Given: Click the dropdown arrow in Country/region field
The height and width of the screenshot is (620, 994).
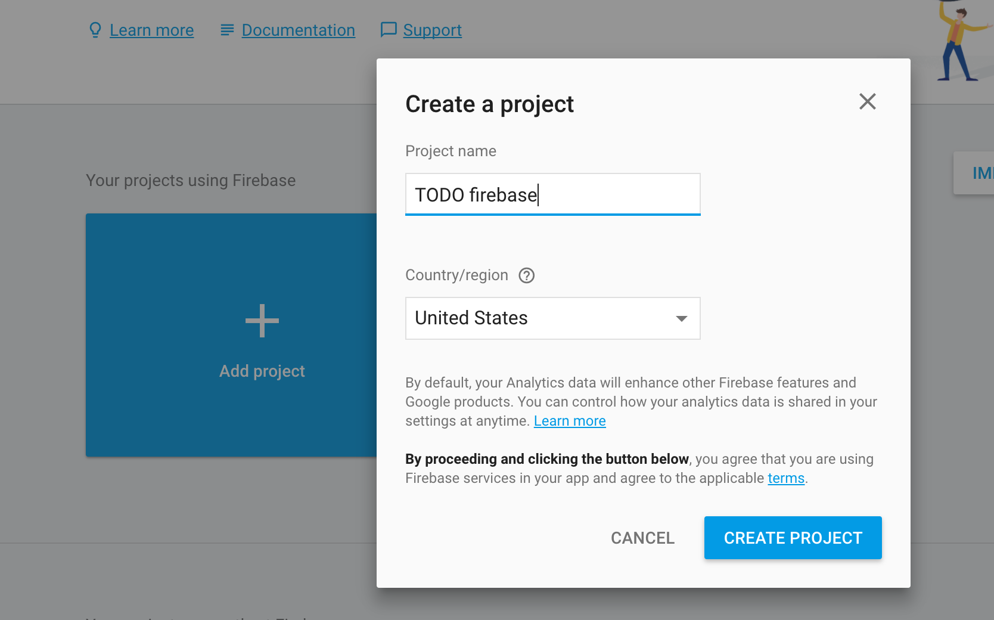Looking at the screenshot, I should pos(682,318).
